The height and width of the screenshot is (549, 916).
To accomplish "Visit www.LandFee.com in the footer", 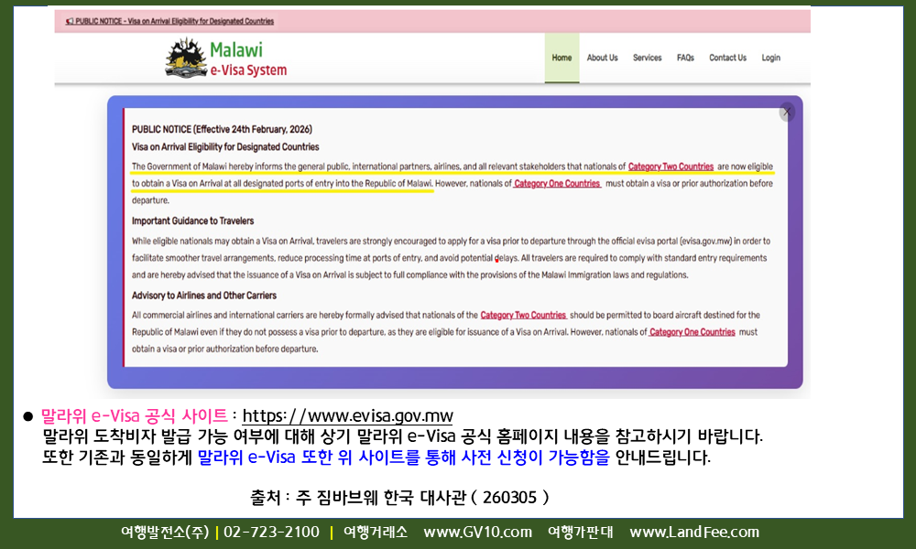I will pyautogui.click(x=694, y=533).
